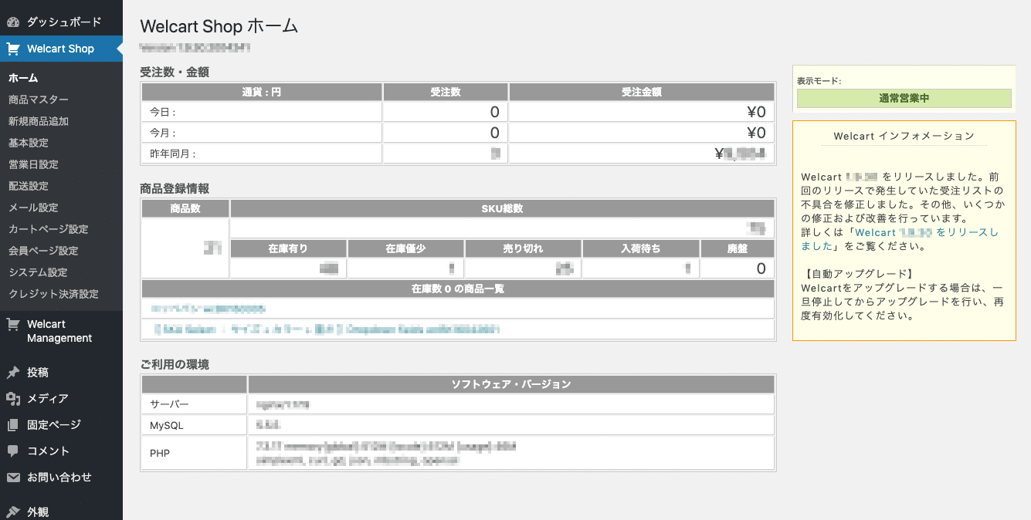Click the media icon beside メディア
This screenshot has height=520, width=1031.
(x=13, y=399)
